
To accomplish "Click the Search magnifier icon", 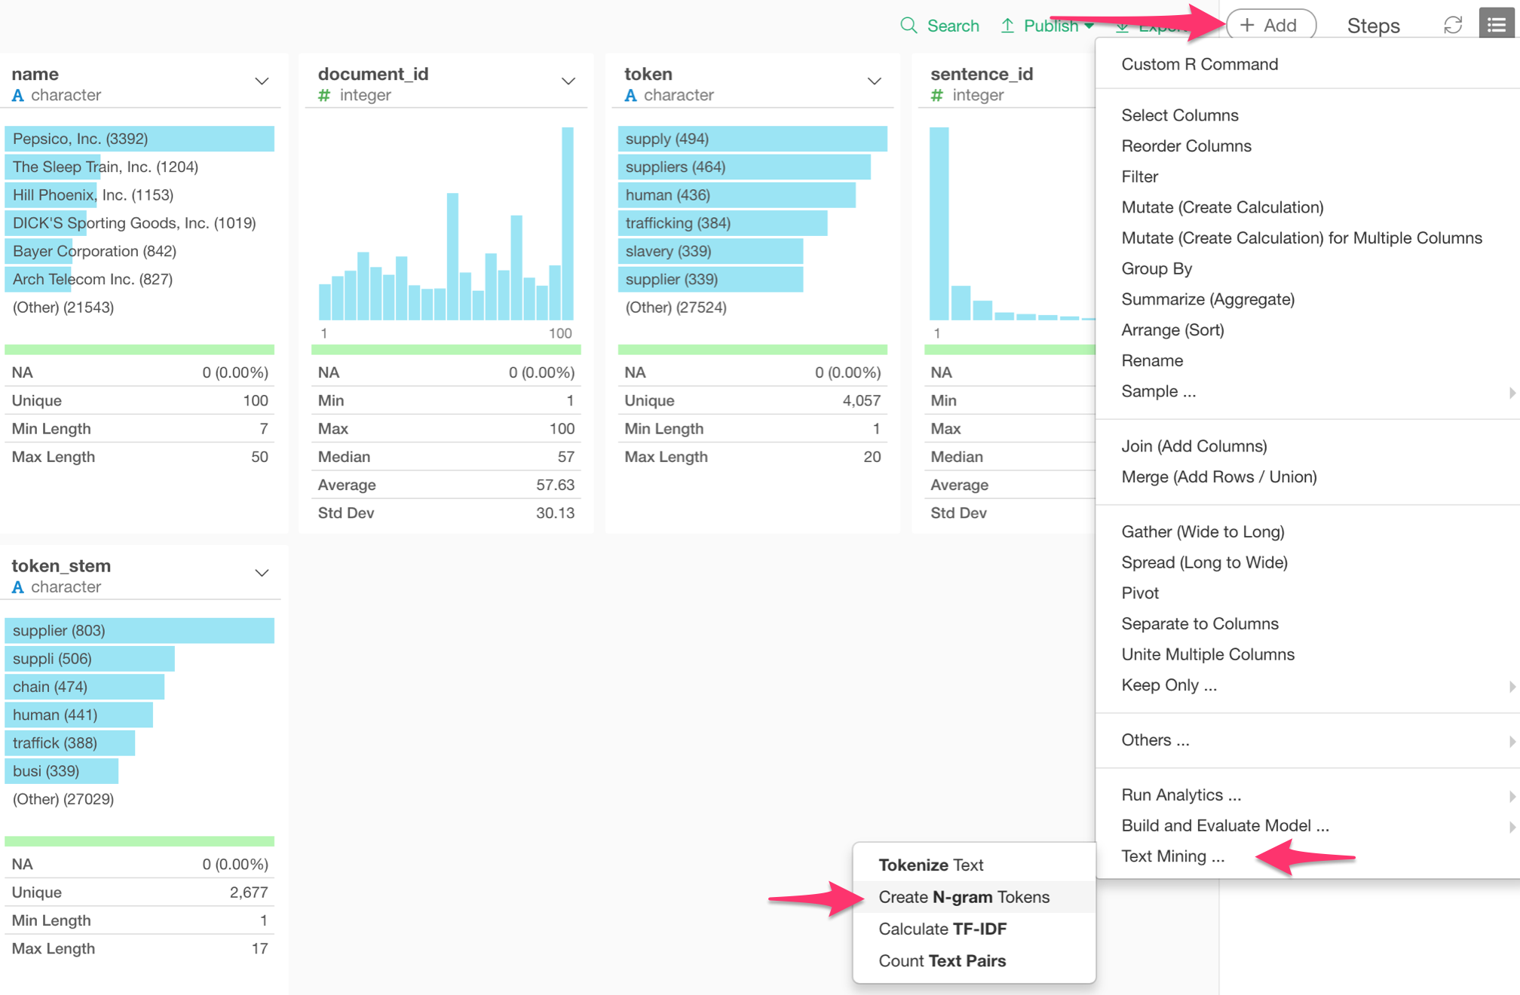I will 908,24.
